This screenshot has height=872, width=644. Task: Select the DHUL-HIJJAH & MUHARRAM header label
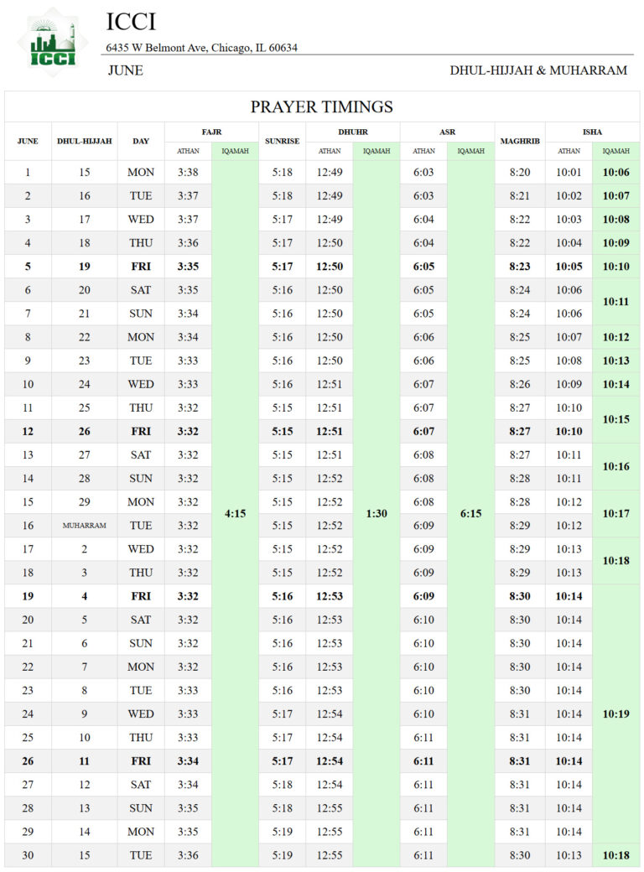pyautogui.click(x=538, y=70)
